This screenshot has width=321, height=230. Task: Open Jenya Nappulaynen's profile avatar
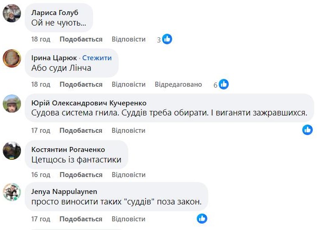(12, 192)
